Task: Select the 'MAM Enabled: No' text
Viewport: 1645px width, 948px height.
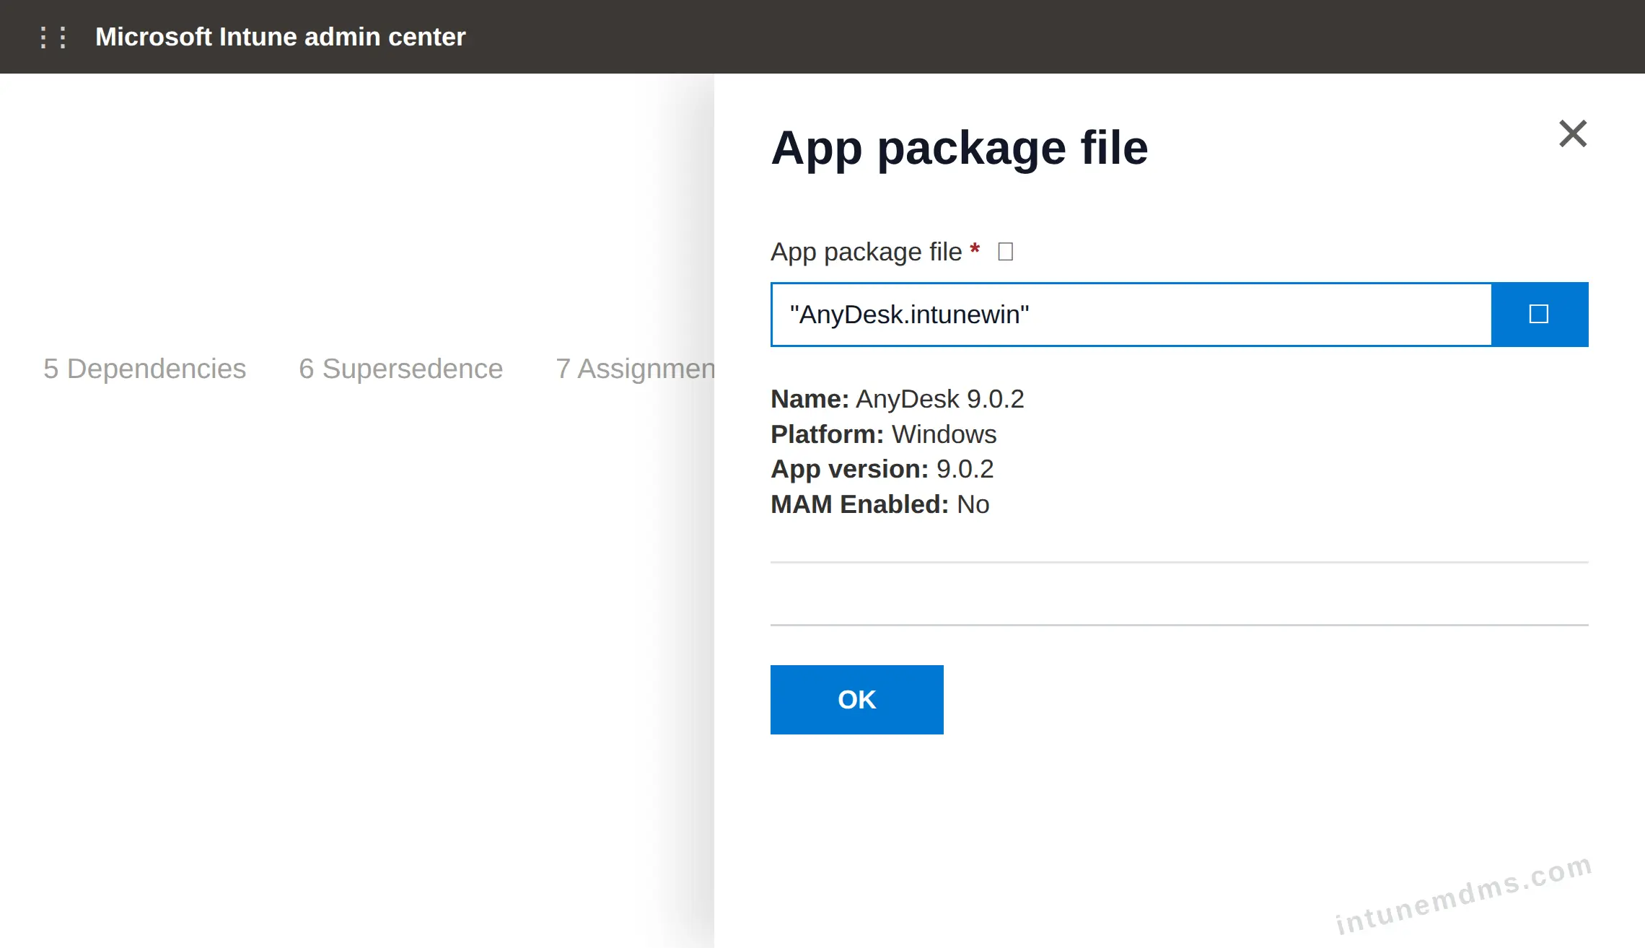Action: (879, 504)
